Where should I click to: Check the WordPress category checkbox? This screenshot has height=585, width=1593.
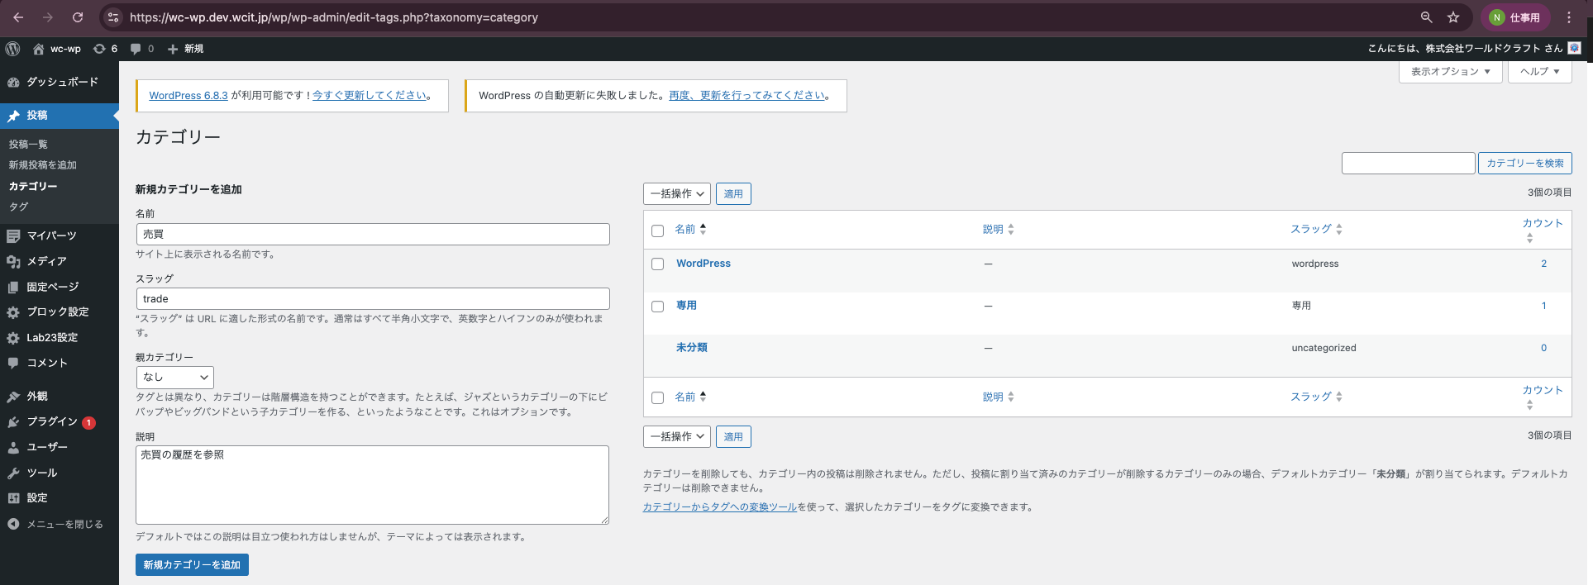tap(658, 264)
